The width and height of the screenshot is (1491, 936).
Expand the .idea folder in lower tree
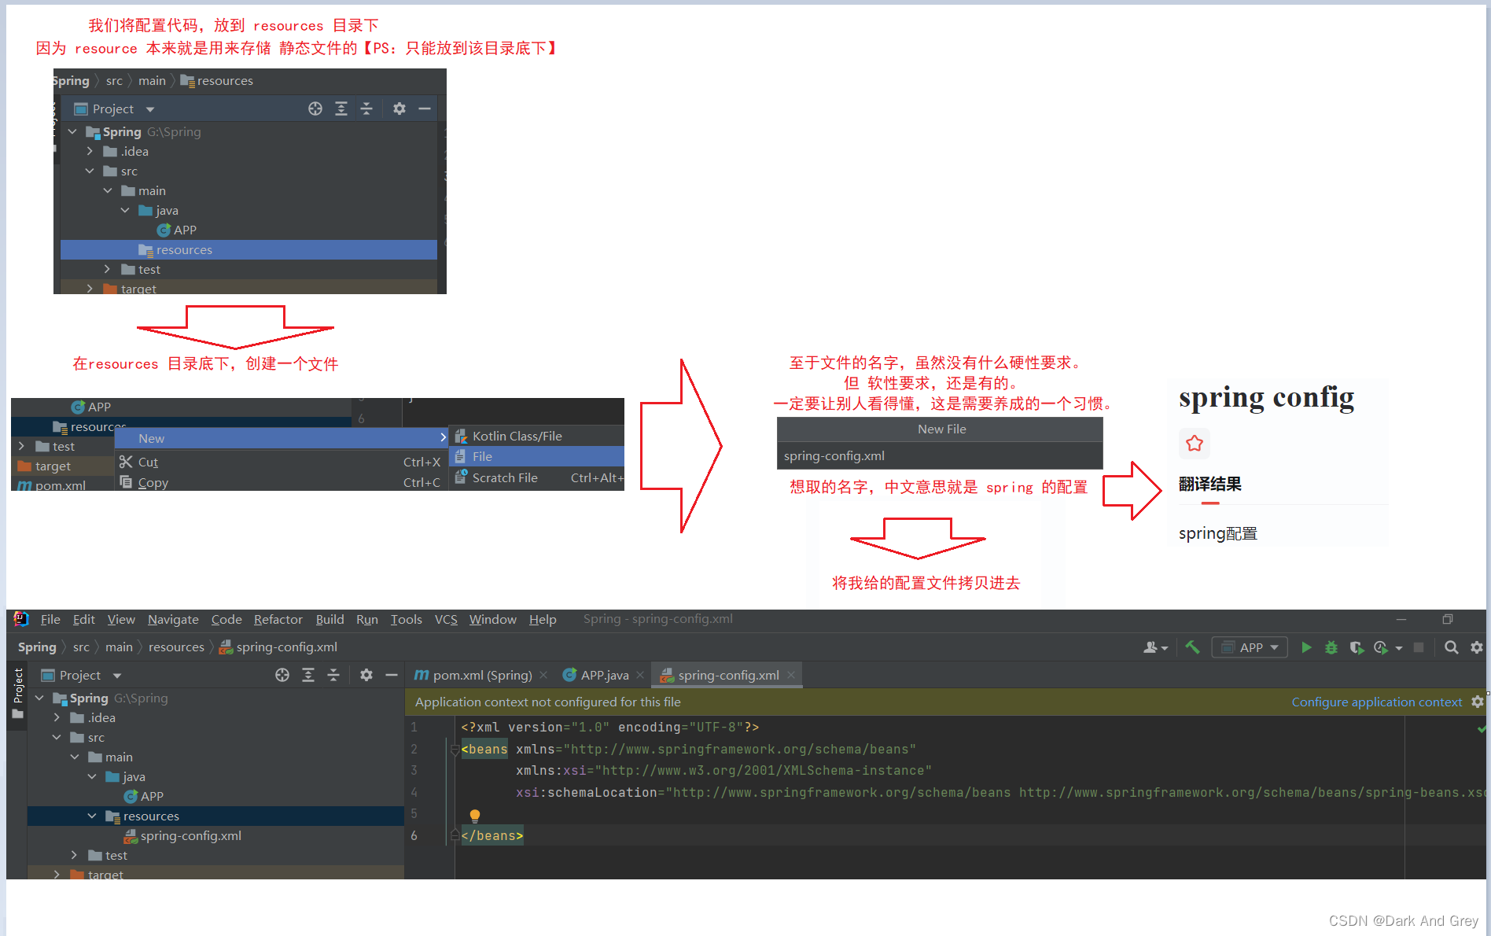pos(57,717)
